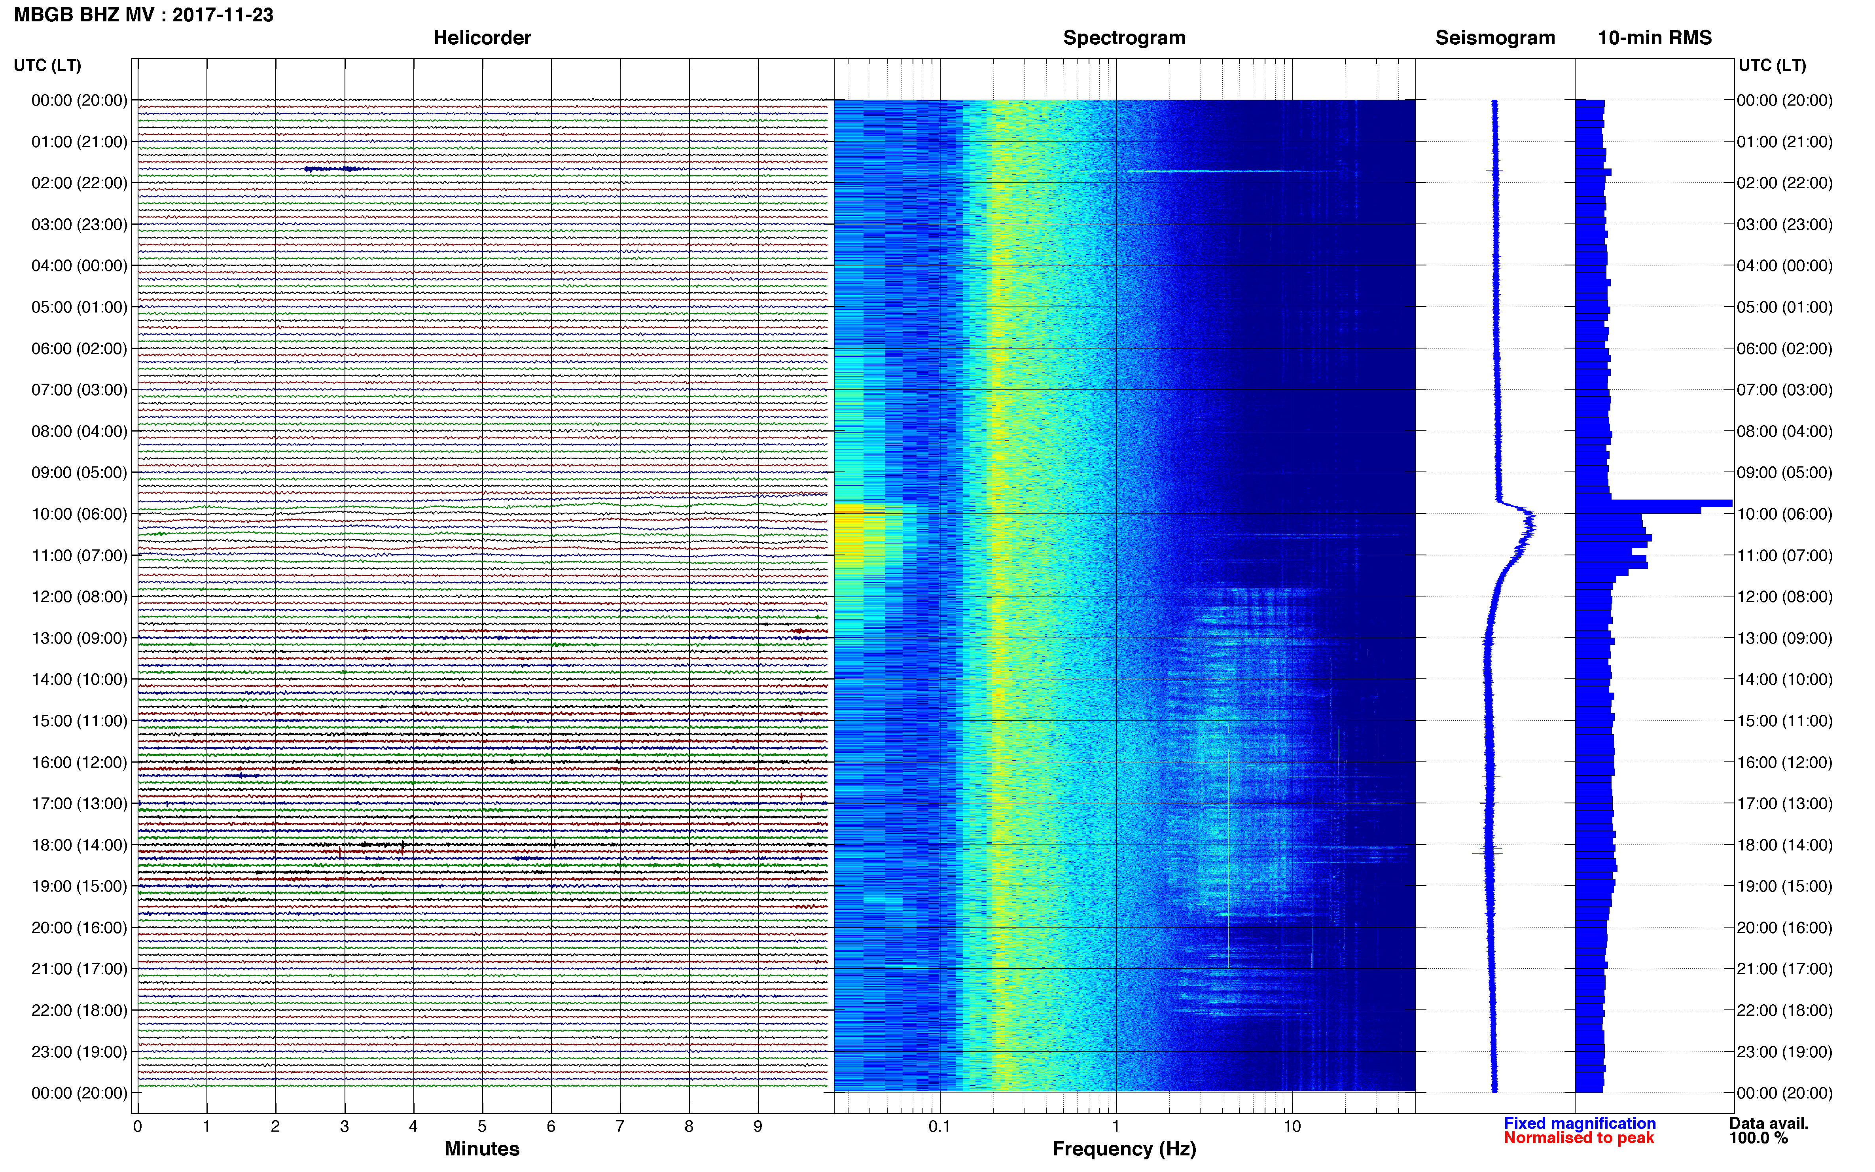The width and height of the screenshot is (1875, 1172).
Task: Click '15:00 (11:00)' on the Helicorder time axis
Action: 79,721
